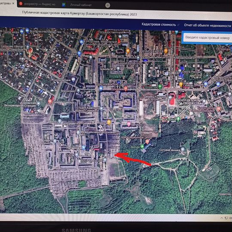Click the БАБАЙ Barbershop label
This screenshot has width=232, height=232.
point(130,63)
